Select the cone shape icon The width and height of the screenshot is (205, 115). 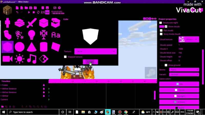pos(32,47)
